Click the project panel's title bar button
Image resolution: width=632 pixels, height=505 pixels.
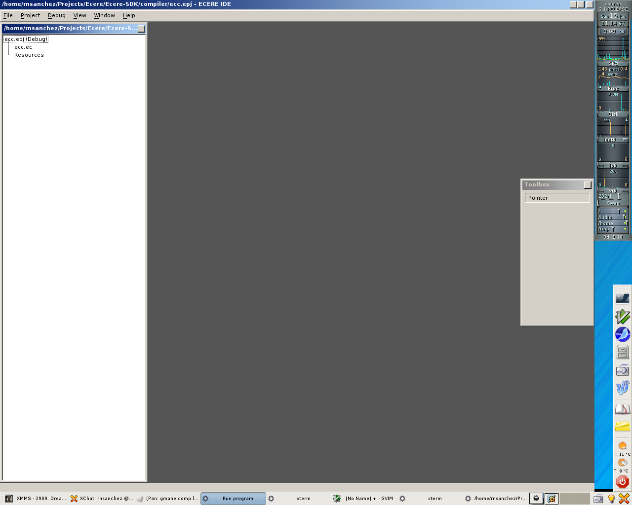click(x=141, y=29)
